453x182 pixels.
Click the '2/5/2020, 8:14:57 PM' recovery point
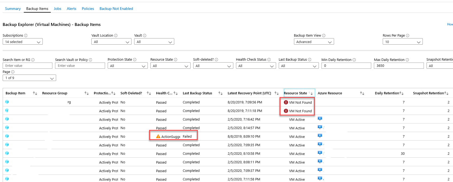[244, 128]
